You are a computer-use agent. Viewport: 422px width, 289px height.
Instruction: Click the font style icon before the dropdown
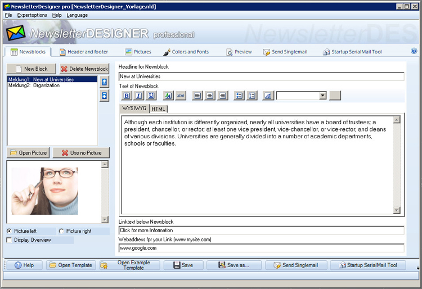(x=268, y=96)
